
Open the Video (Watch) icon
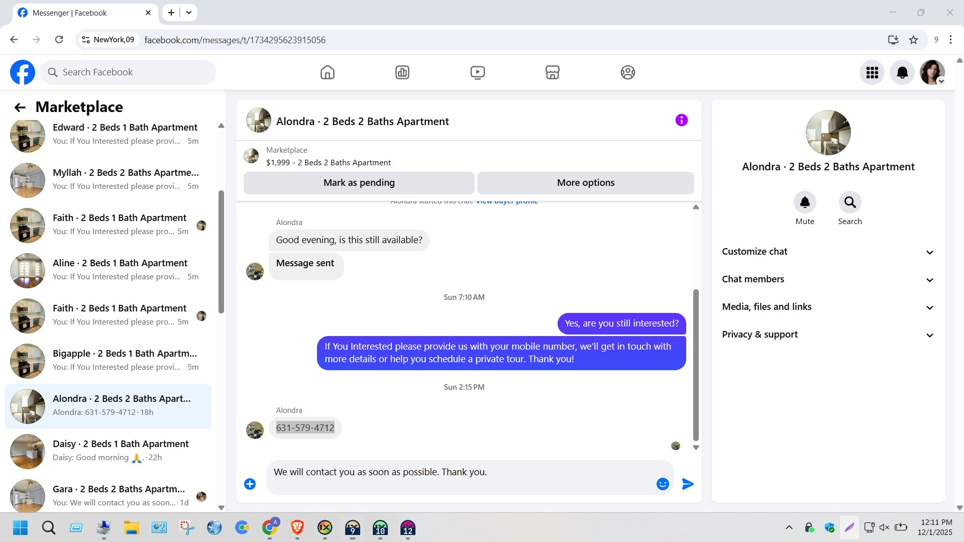point(477,72)
